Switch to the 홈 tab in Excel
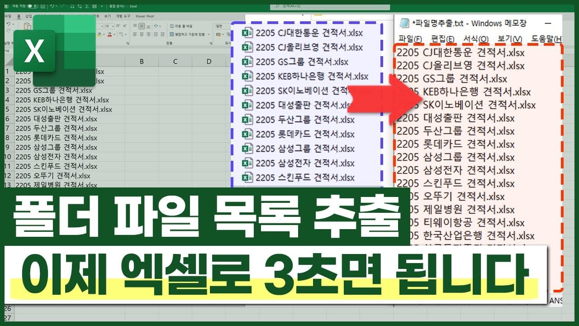This screenshot has width=579, height=326. pos(19,16)
